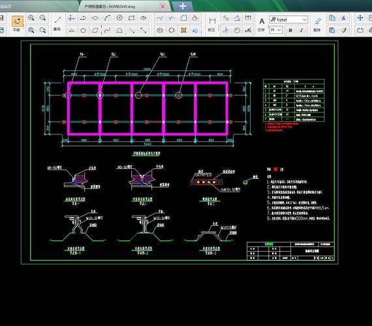Click the scissors cut icon
The width and height of the screenshot is (372, 326).
coord(343,18)
